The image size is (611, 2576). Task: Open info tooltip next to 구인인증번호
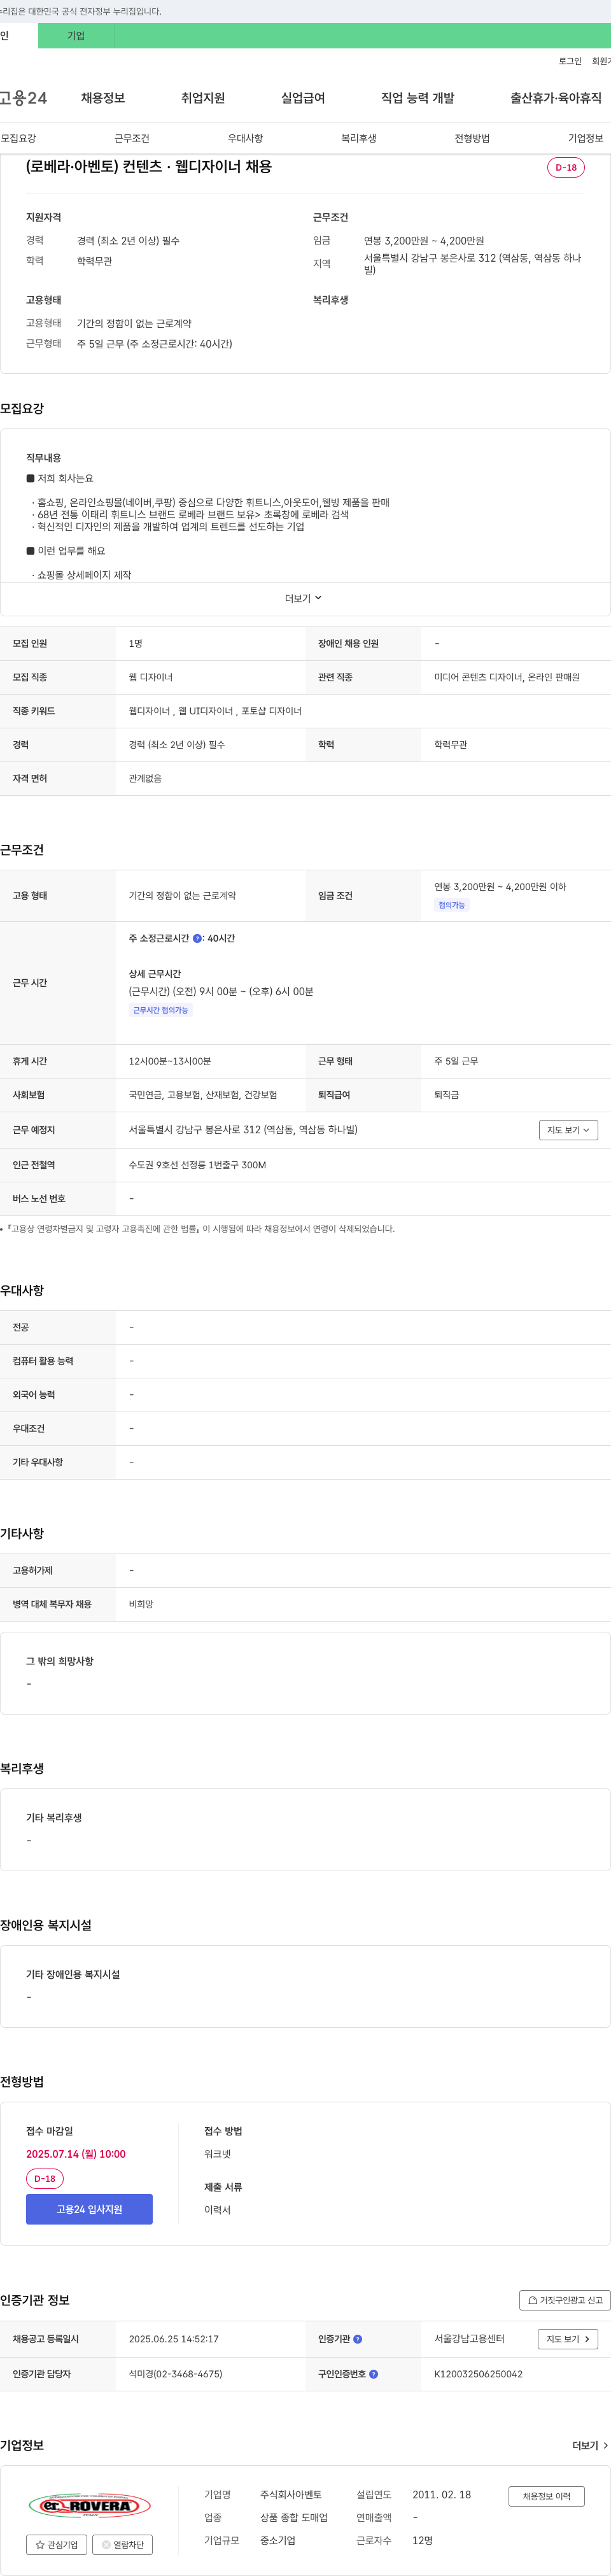pos(374,2373)
